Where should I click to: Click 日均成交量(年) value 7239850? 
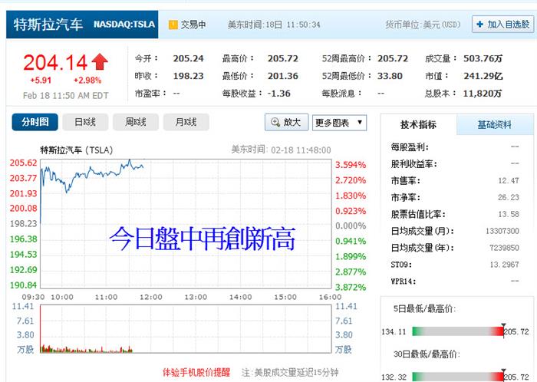[505, 248]
